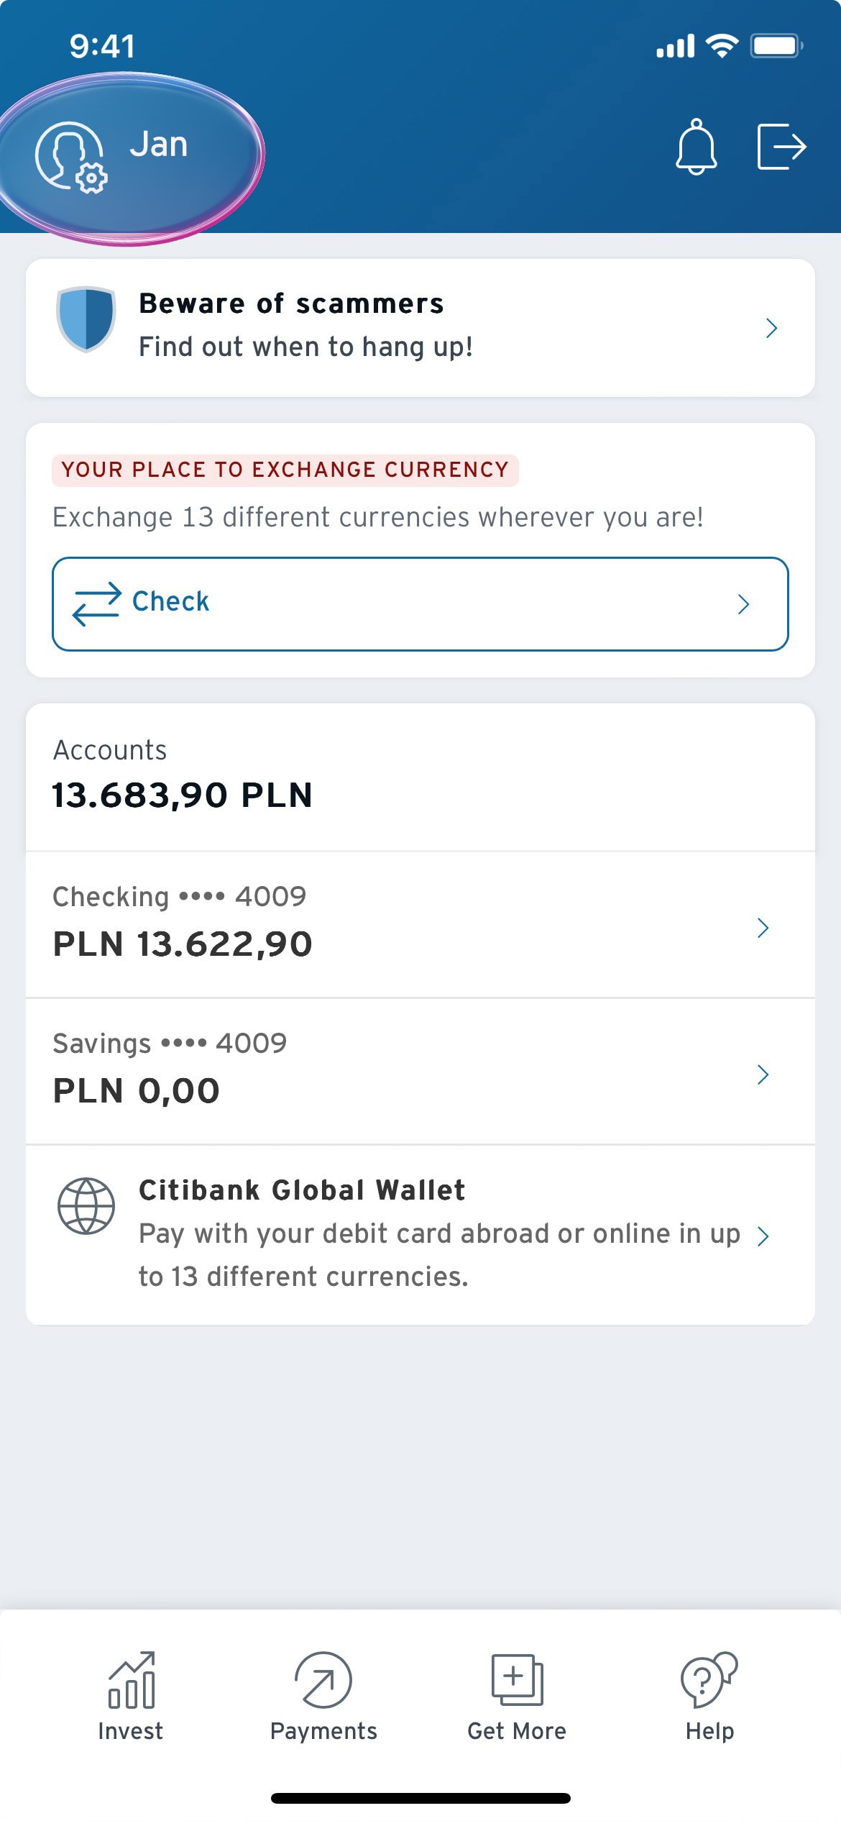
Task: Expand the Beware of scammers chevron
Action: point(772,328)
